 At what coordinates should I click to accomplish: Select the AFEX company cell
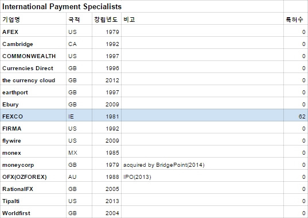point(33,32)
